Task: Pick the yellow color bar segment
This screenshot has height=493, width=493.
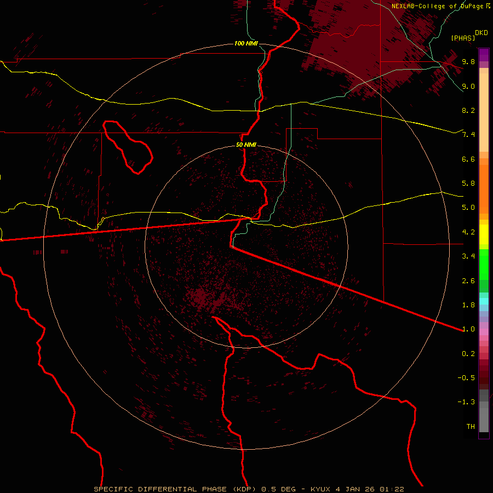Action: 484,234
